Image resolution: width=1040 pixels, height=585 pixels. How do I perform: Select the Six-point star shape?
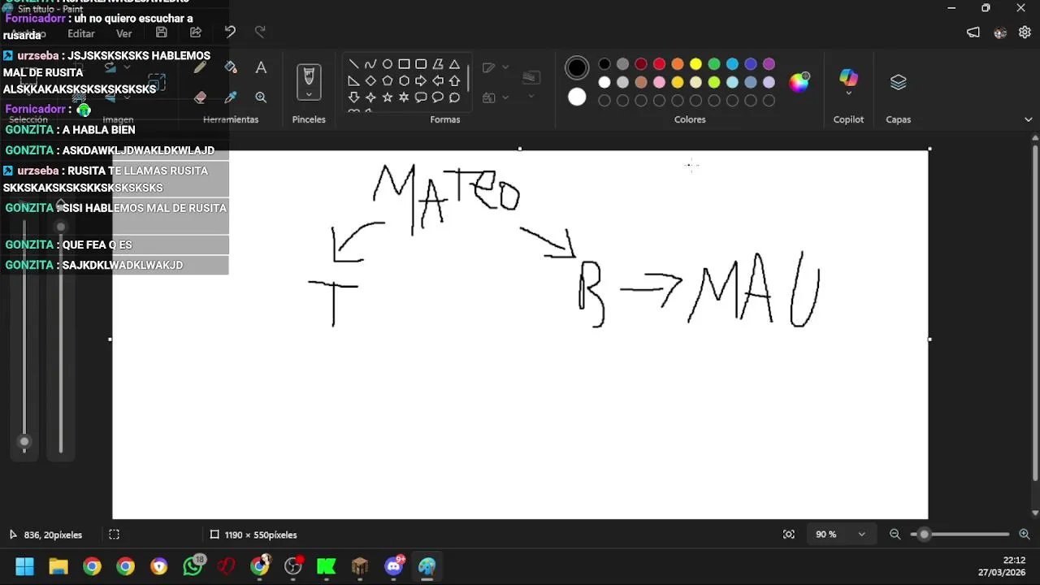404,97
